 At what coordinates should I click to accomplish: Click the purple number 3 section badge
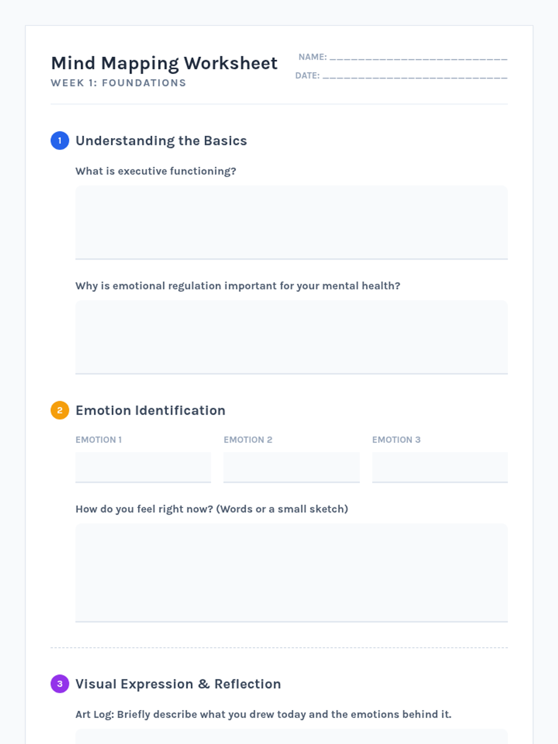coord(60,684)
